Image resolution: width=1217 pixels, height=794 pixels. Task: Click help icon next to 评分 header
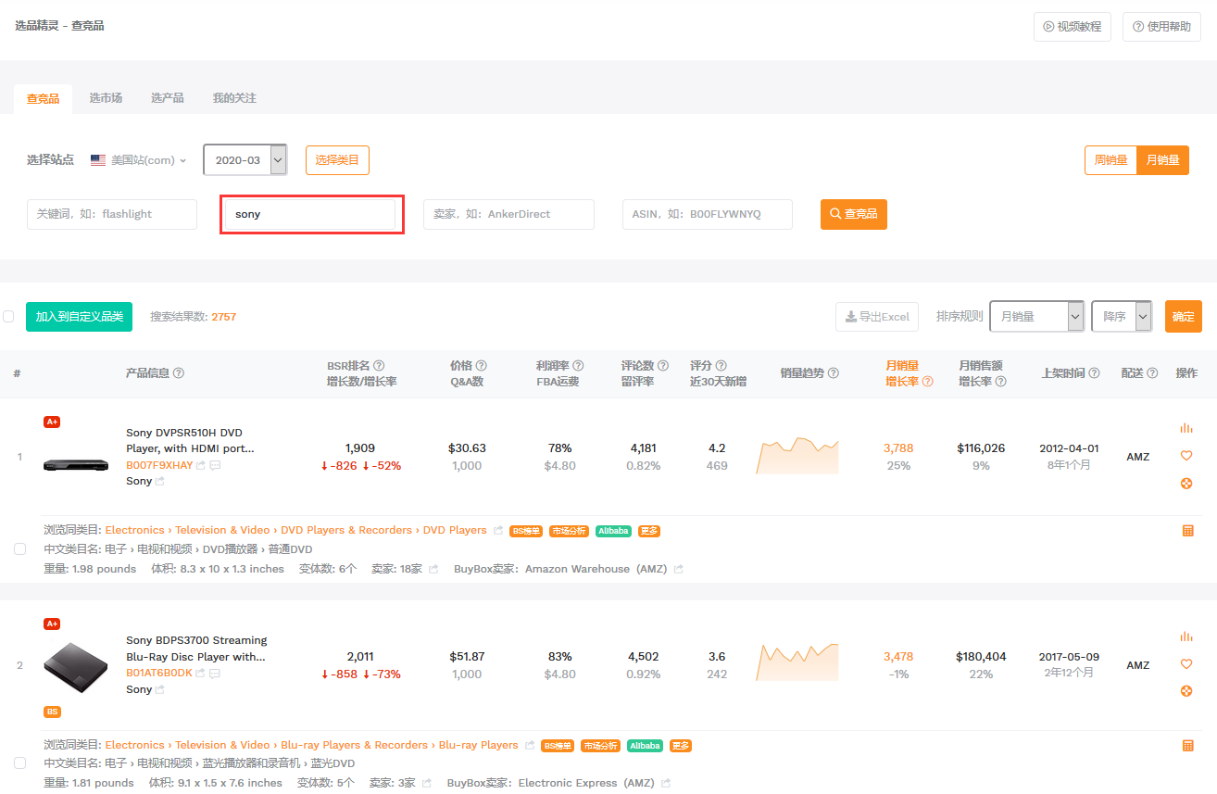(721, 366)
